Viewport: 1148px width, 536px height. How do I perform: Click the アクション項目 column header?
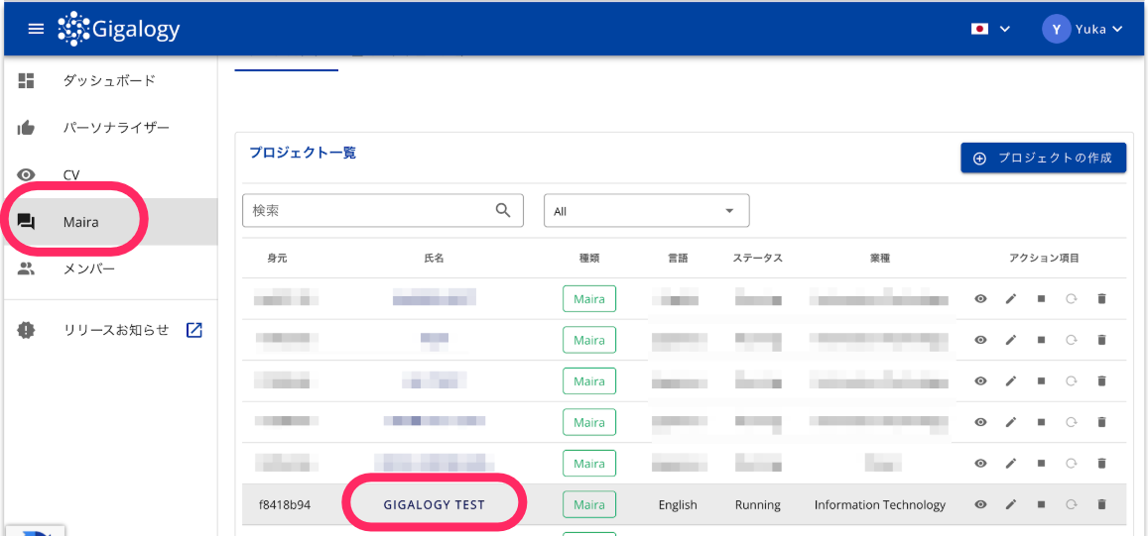pyautogui.click(x=1044, y=258)
